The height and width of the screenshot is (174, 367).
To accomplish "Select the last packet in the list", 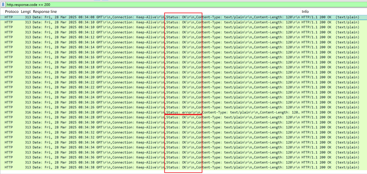I will pyautogui.click(x=102, y=167).
